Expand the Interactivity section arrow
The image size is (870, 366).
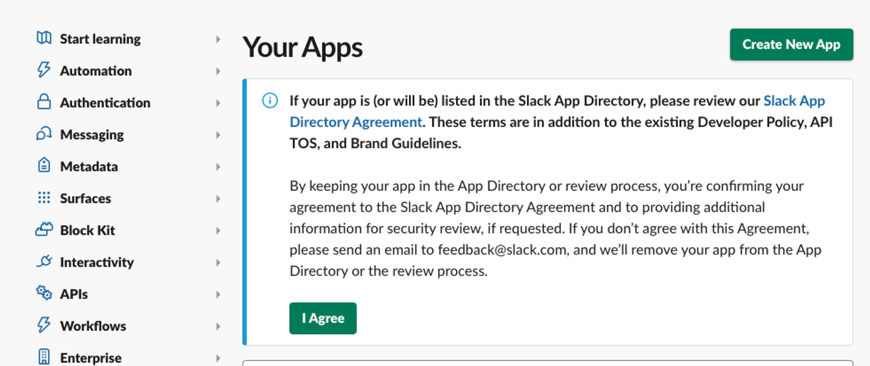pyautogui.click(x=218, y=263)
